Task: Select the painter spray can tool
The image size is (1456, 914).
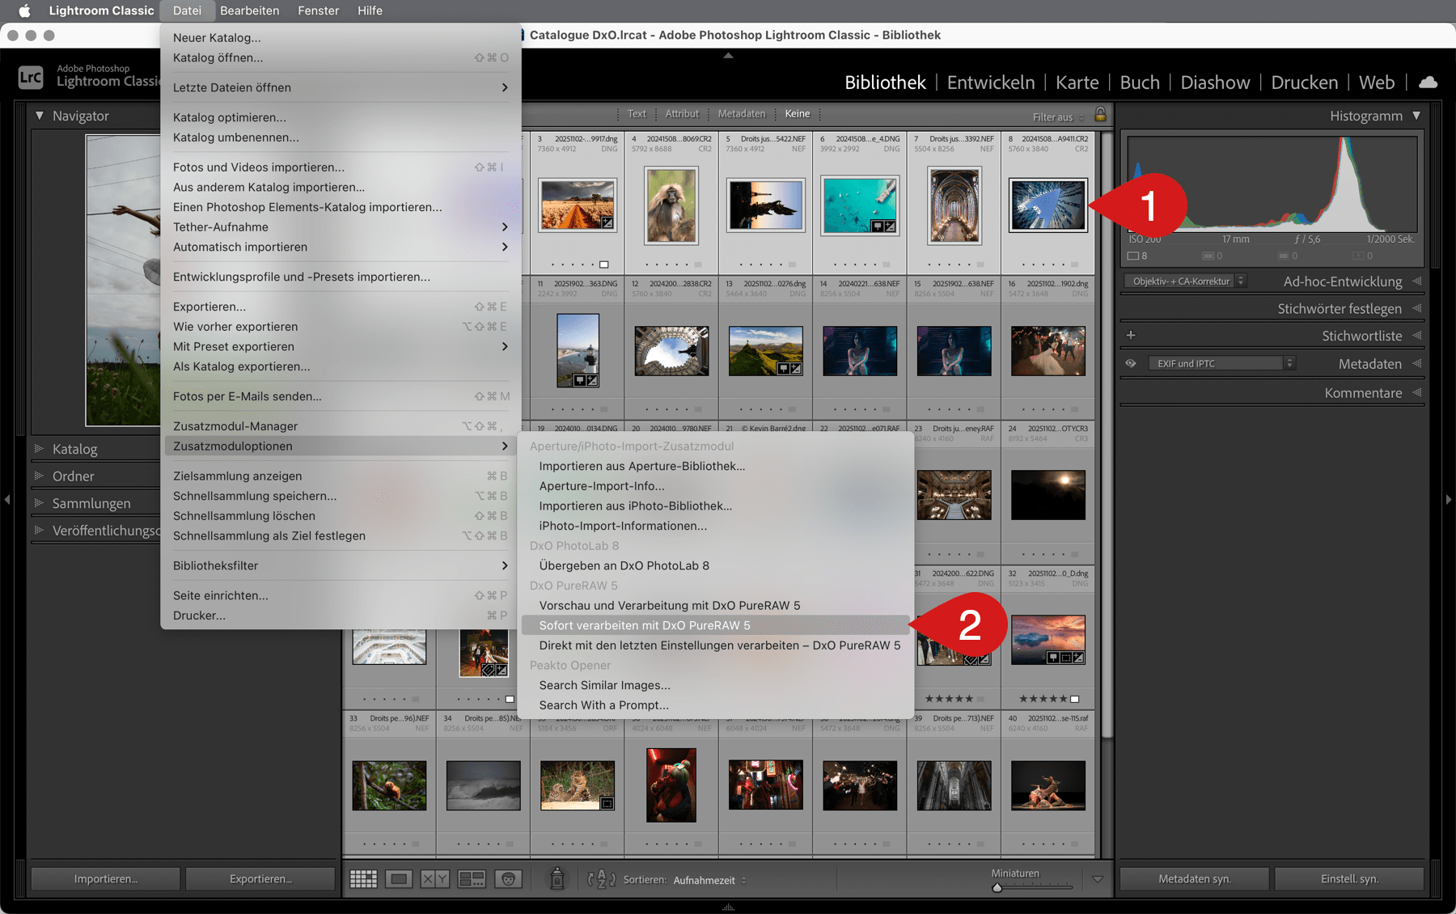Action: (557, 878)
